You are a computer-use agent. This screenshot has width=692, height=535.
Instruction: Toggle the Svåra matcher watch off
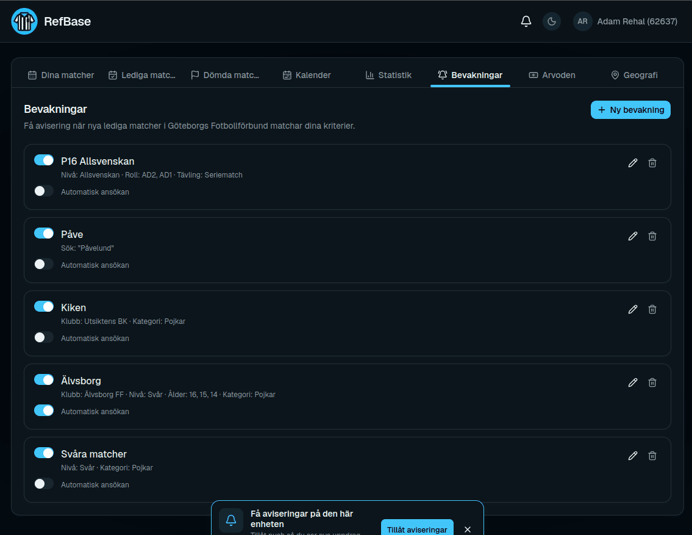pos(44,453)
